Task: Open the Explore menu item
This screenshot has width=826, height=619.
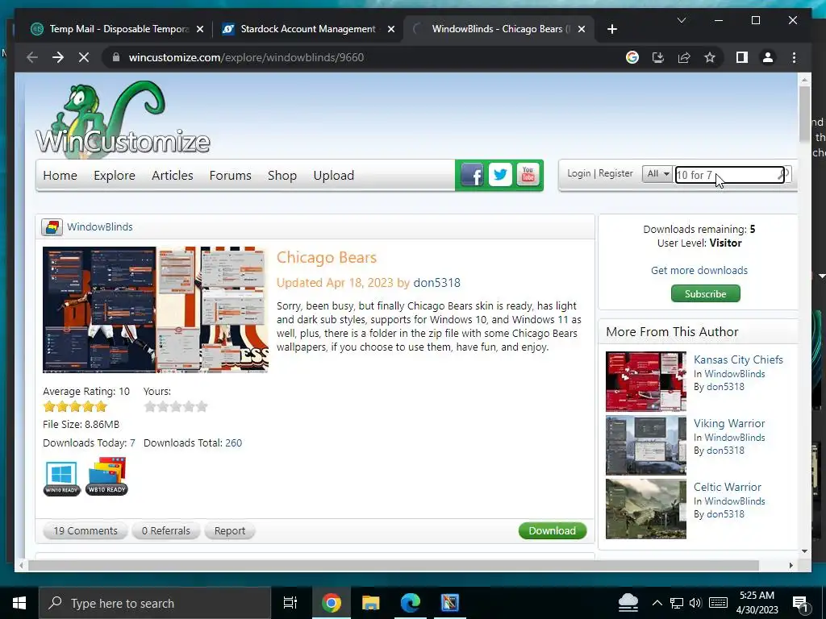Action: click(x=115, y=175)
